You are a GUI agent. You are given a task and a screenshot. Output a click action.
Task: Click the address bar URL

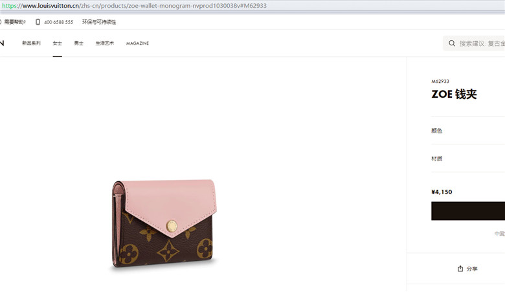(134, 5)
